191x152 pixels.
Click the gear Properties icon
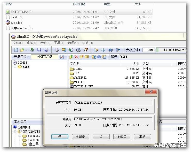(x=99, y=57)
